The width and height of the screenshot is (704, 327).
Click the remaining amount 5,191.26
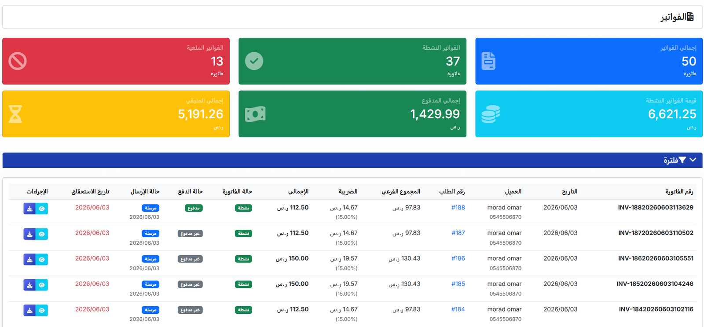[200, 114]
